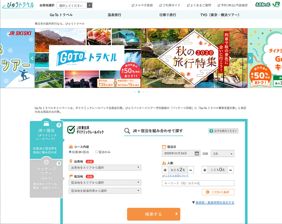The width and height of the screenshot is (282, 224).
Task: Open TYO(東京・横浜ツアー)menu item
Action: pos(220,15)
